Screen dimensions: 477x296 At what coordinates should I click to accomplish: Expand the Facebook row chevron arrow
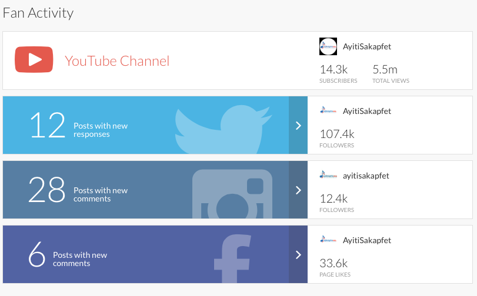pyautogui.click(x=298, y=255)
